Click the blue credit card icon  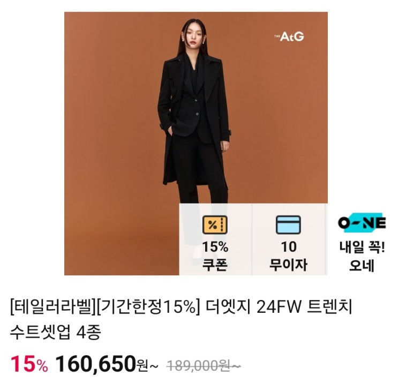tap(289, 224)
